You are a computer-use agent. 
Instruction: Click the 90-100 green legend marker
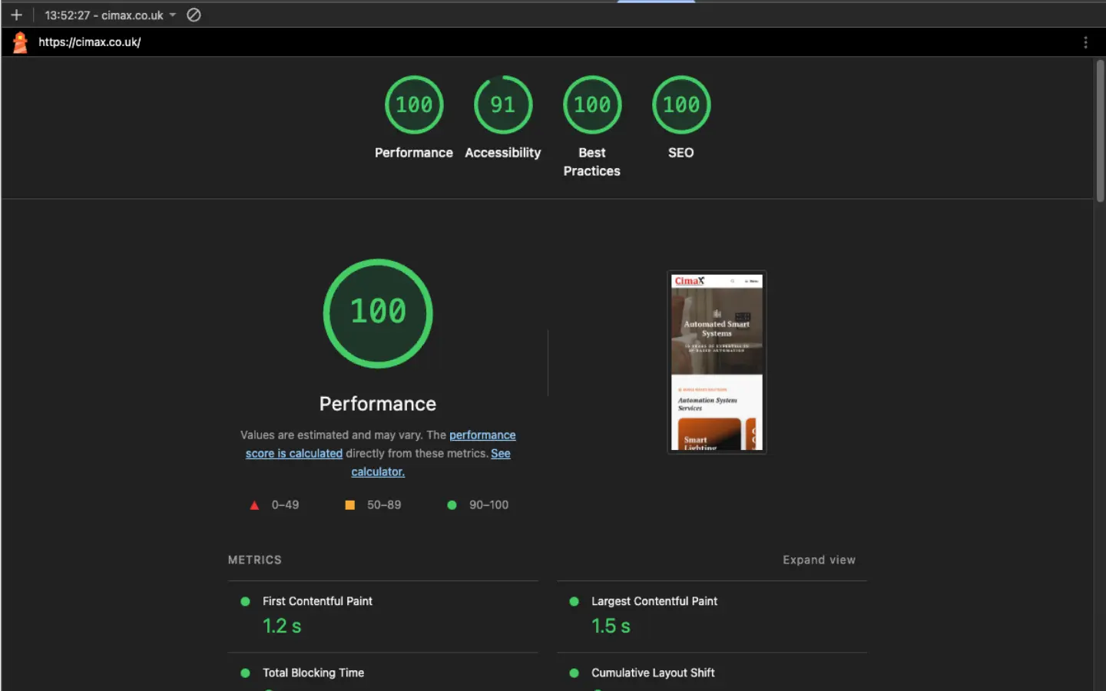point(452,504)
